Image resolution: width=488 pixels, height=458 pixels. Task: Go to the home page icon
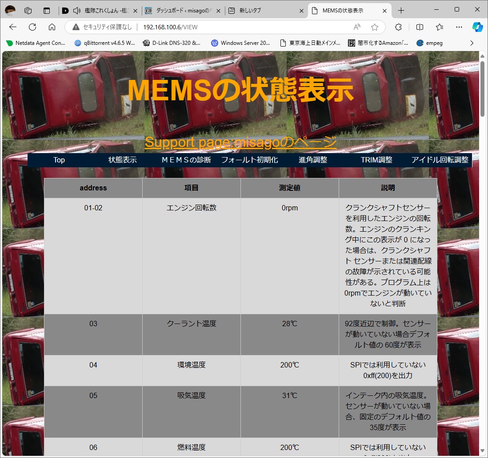[52, 27]
